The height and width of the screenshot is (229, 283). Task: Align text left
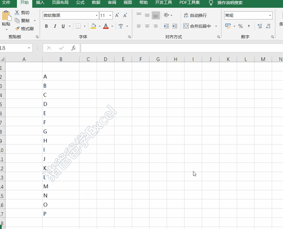click(x=139, y=26)
